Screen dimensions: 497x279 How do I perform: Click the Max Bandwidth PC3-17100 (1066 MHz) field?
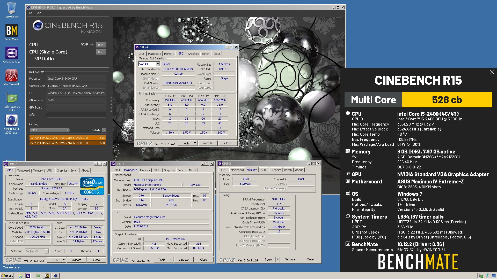[178, 69]
